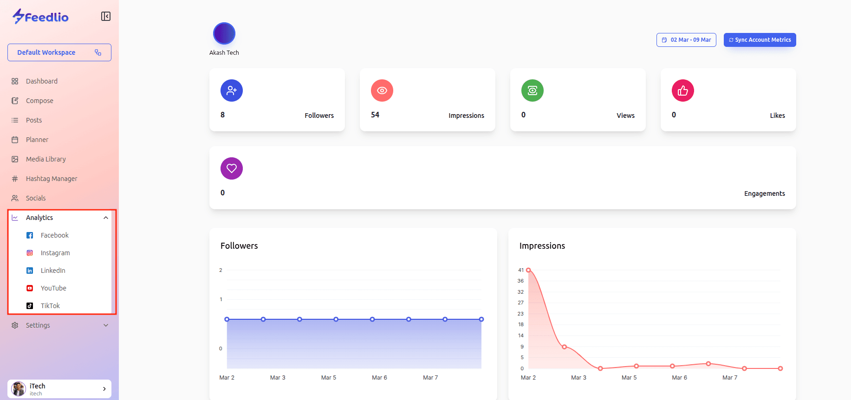Click the Feedlio logo
The height and width of the screenshot is (400, 851).
[x=41, y=17]
